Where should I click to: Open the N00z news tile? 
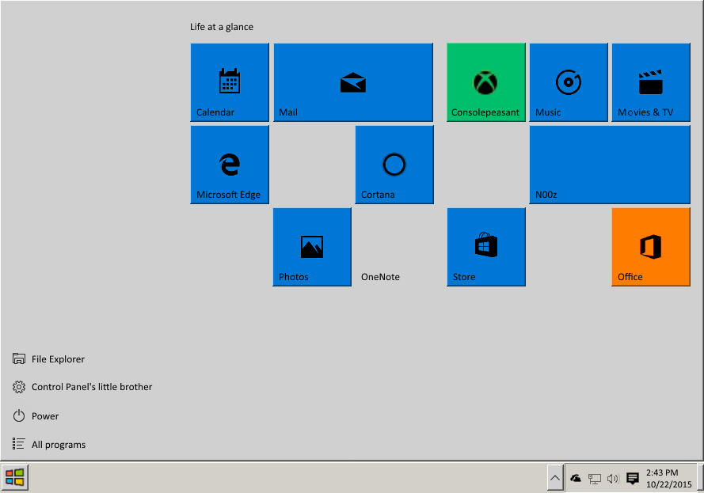coord(610,165)
